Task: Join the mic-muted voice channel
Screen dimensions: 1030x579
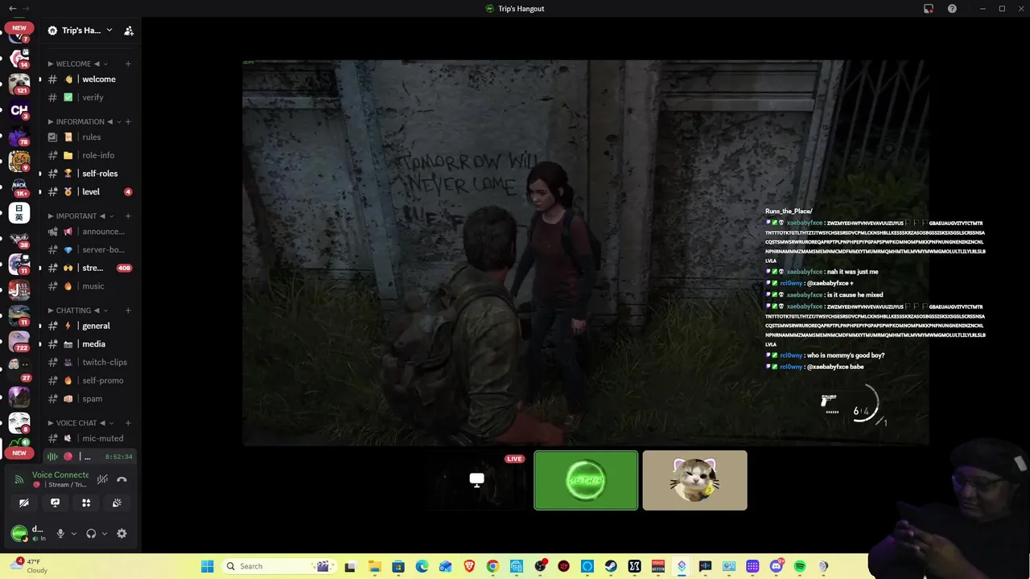Action: click(x=90, y=438)
